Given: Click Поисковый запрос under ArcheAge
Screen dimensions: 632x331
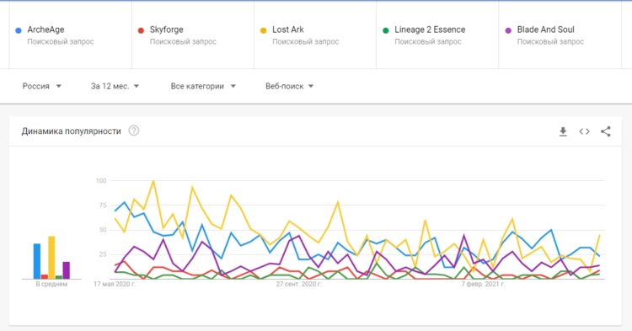Looking at the screenshot, I should (x=61, y=42).
